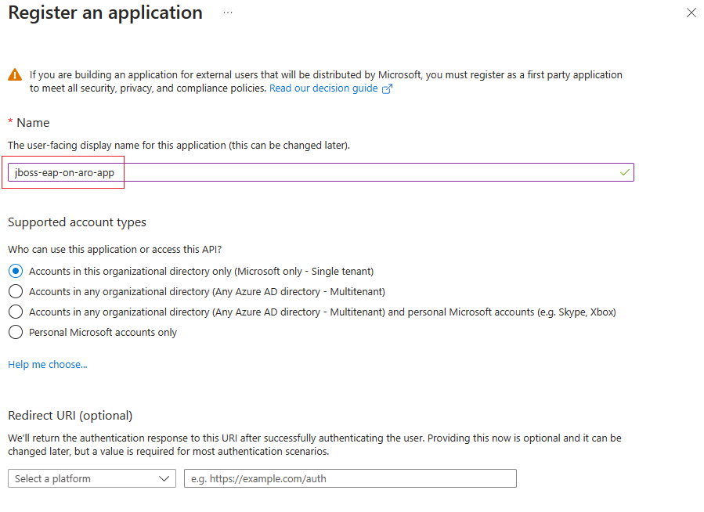
Task: Click inside the https example auth placeholder field
Action: (x=350, y=478)
